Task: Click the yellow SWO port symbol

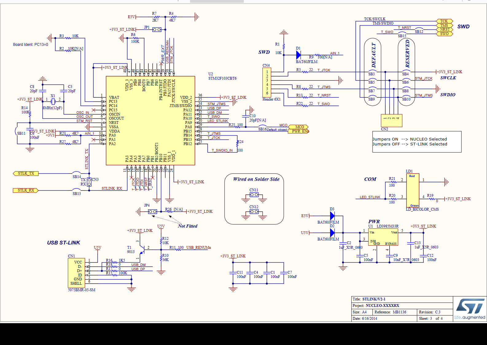Action: (444, 34)
